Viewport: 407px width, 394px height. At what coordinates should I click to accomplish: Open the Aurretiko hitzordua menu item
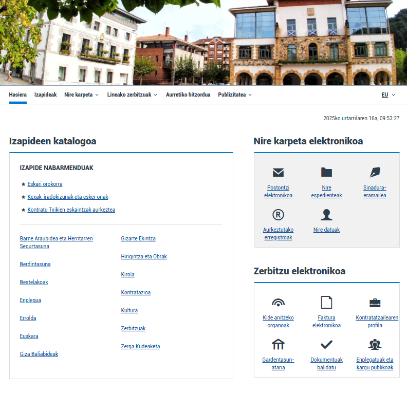click(x=188, y=95)
